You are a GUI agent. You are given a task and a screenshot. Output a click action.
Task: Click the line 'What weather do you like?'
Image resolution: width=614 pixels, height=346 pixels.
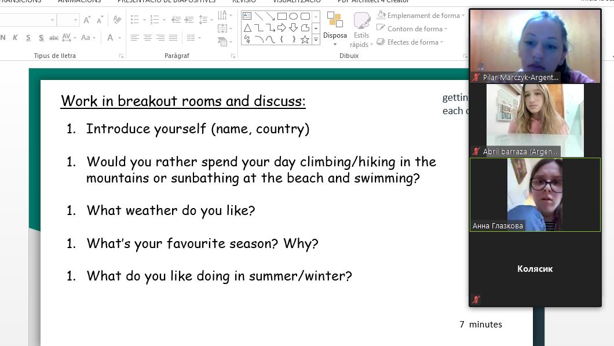tap(171, 211)
